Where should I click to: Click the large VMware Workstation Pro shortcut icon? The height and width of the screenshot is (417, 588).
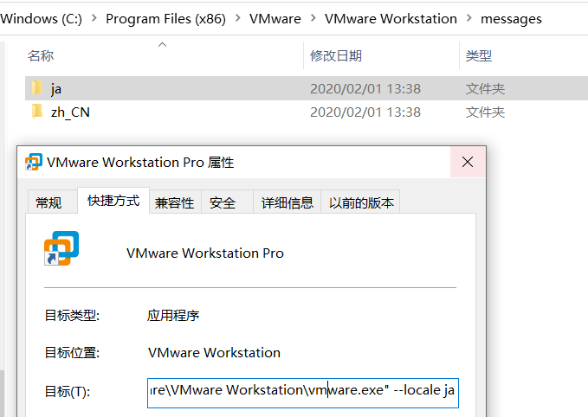pyautogui.click(x=61, y=248)
